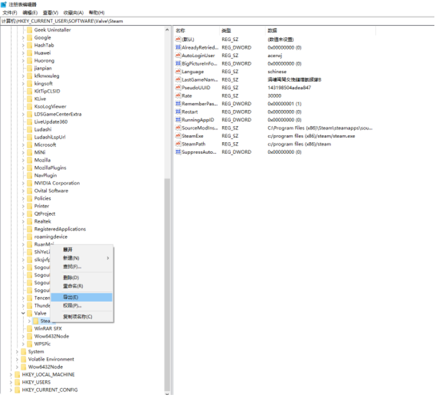
Task: Open the 查看(V) menu
Action: 51,12
